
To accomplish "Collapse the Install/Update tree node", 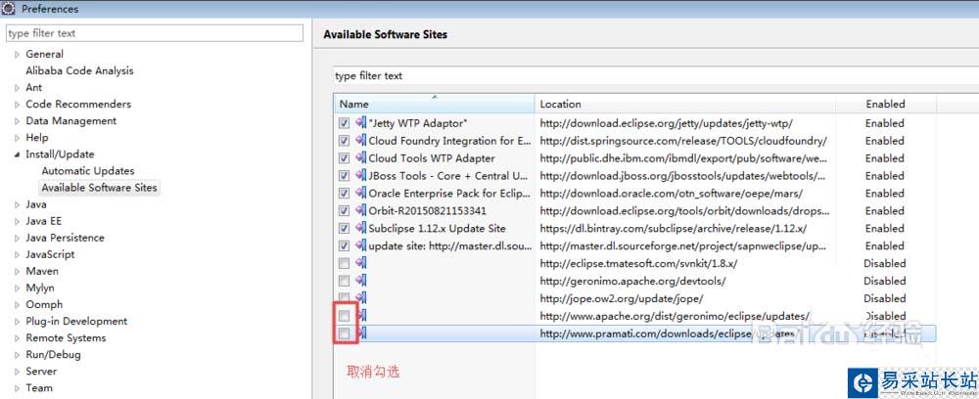I will click(17, 155).
